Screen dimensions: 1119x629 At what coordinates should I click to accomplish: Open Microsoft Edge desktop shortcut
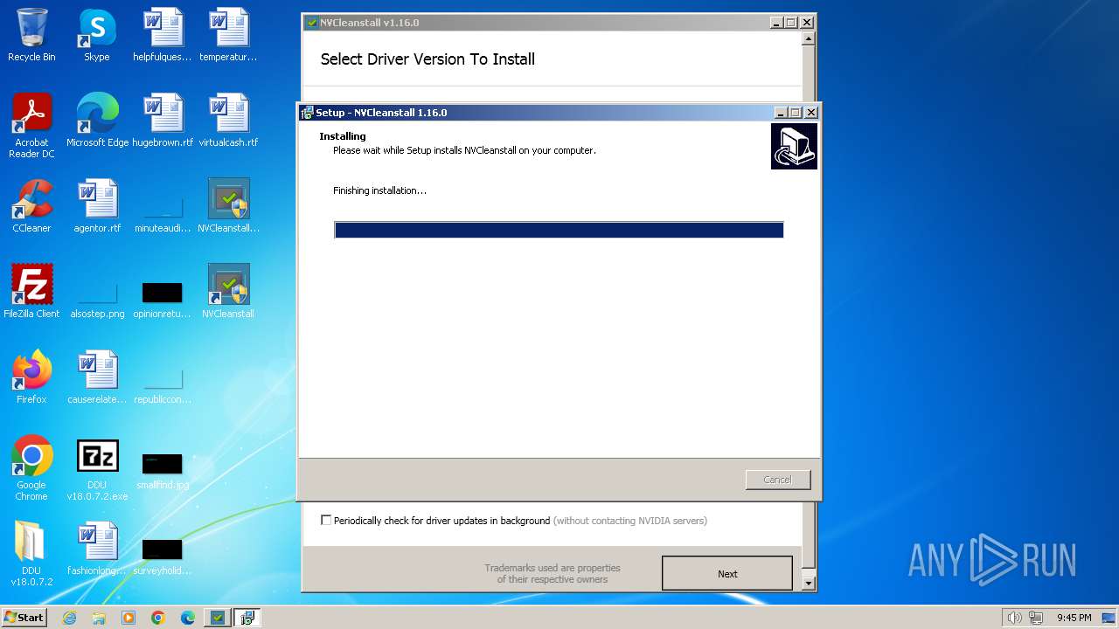97,121
